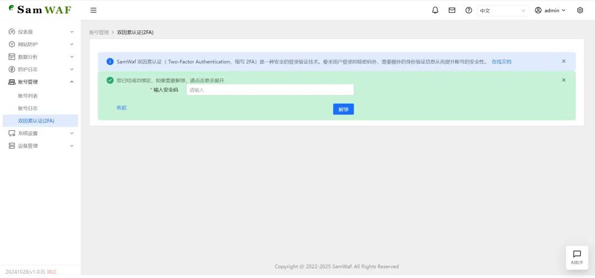Click the green check success icon
The image size is (595, 278).
click(x=110, y=80)
